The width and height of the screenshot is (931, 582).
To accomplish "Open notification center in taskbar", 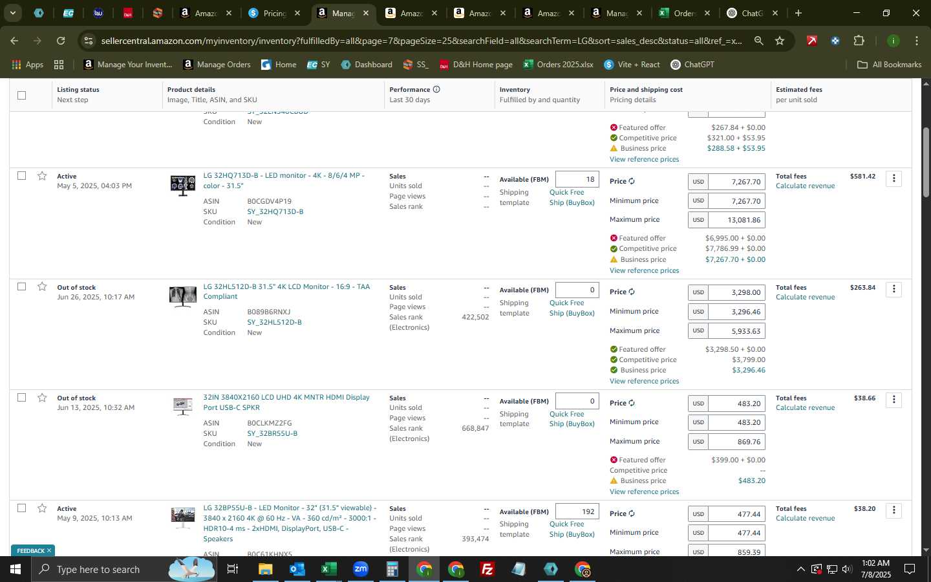I will pyautogui.click(x=909, y=569).
